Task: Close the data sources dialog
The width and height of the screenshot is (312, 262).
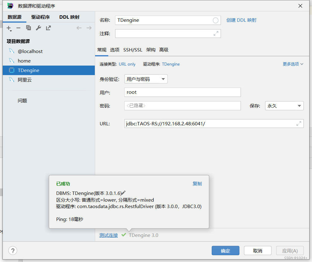Action: click(x=300, y=6)
